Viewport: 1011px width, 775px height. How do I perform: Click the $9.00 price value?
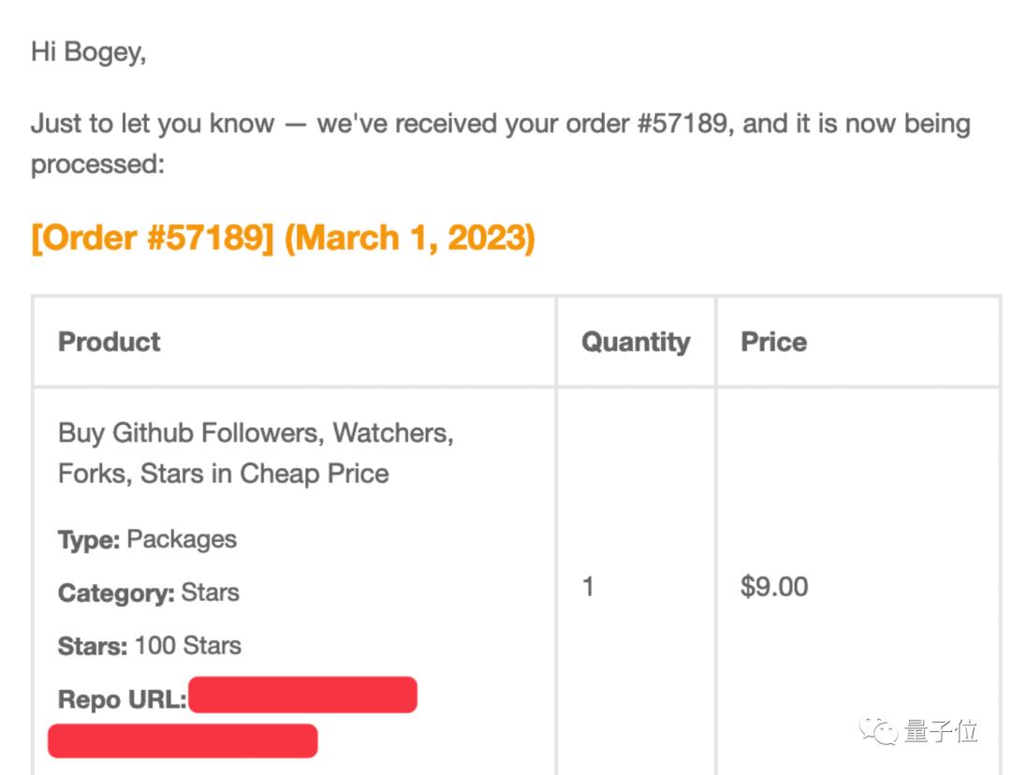click(x=774, y=587)
